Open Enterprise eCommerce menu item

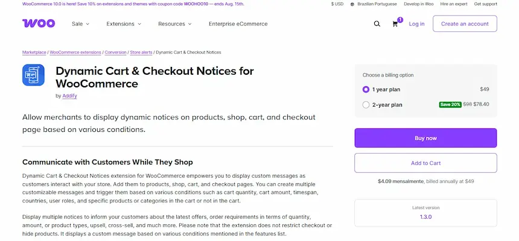point(238,24)
